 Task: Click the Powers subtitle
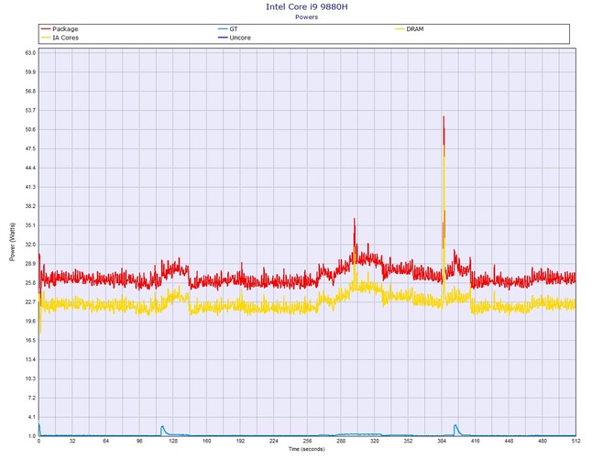(x=307, y=16)
